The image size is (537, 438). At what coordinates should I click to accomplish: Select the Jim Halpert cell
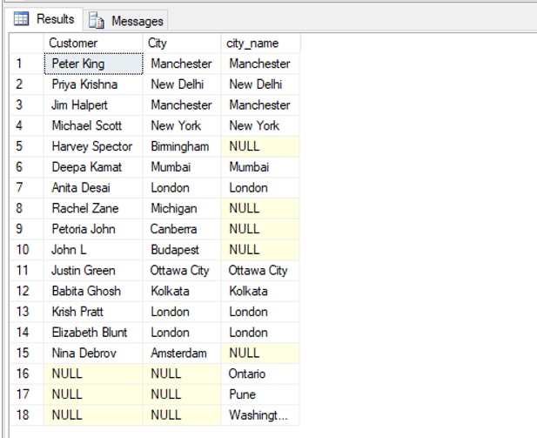(93, 104)
